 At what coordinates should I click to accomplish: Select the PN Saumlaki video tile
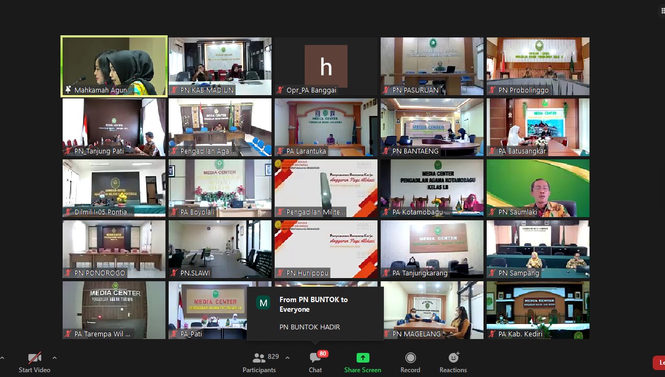pyautogui.click(x=538, y=187)
